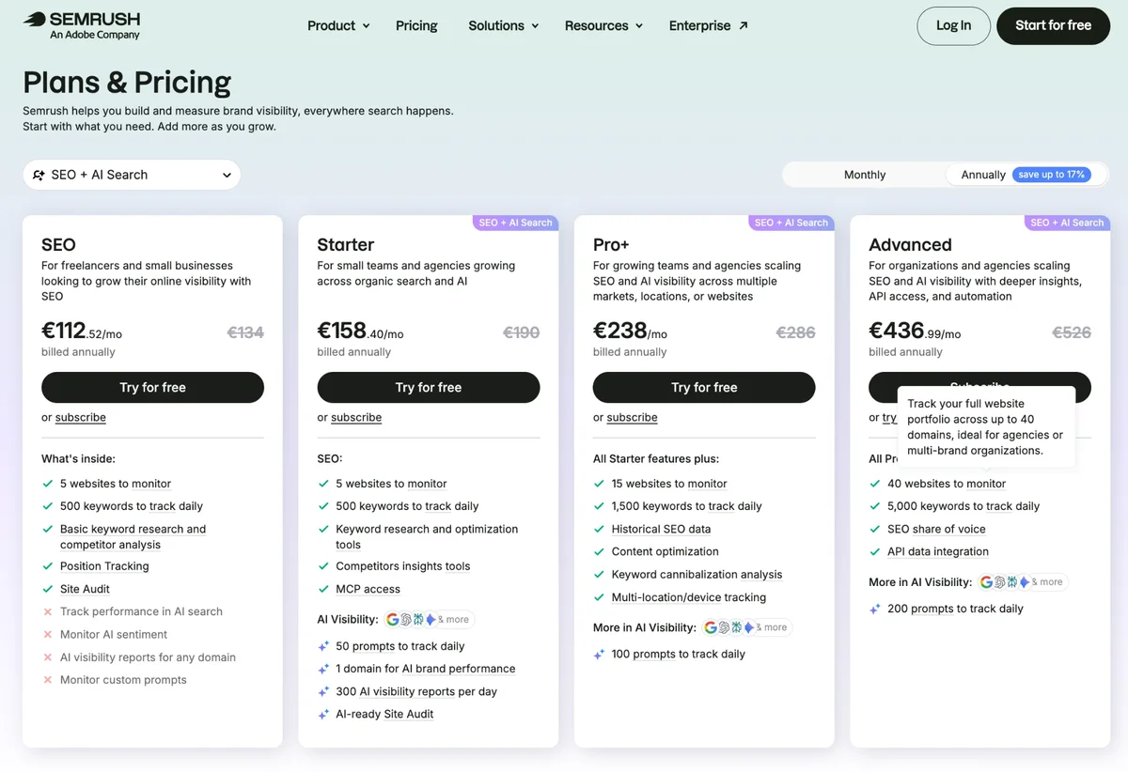The width and height of the screenshot is (1128, 772).
Task: Click the Starter SEO + AI Search badge
Action: pyautogui.click(x=515, y=223)
